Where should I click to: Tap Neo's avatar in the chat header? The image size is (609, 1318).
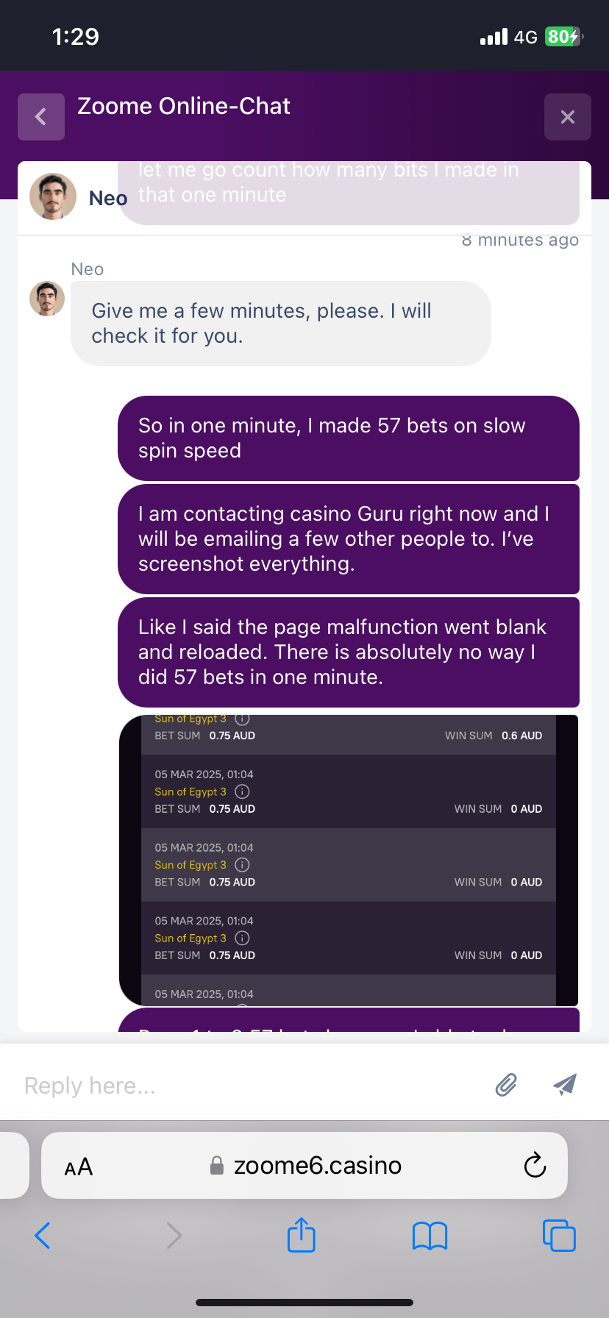[x=53, y=196]
